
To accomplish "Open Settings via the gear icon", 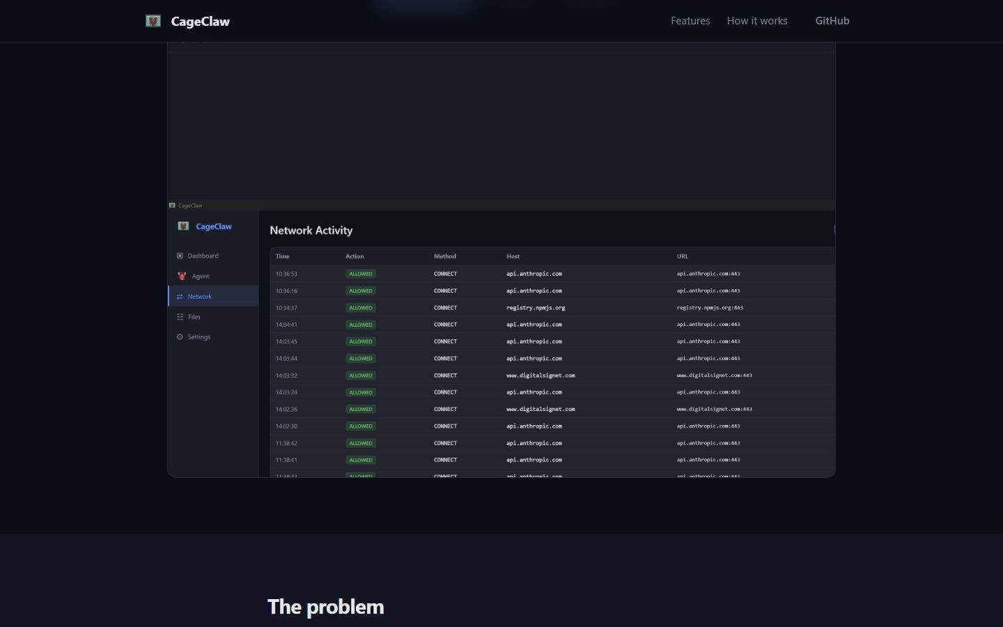I will [x=180, y=337].
